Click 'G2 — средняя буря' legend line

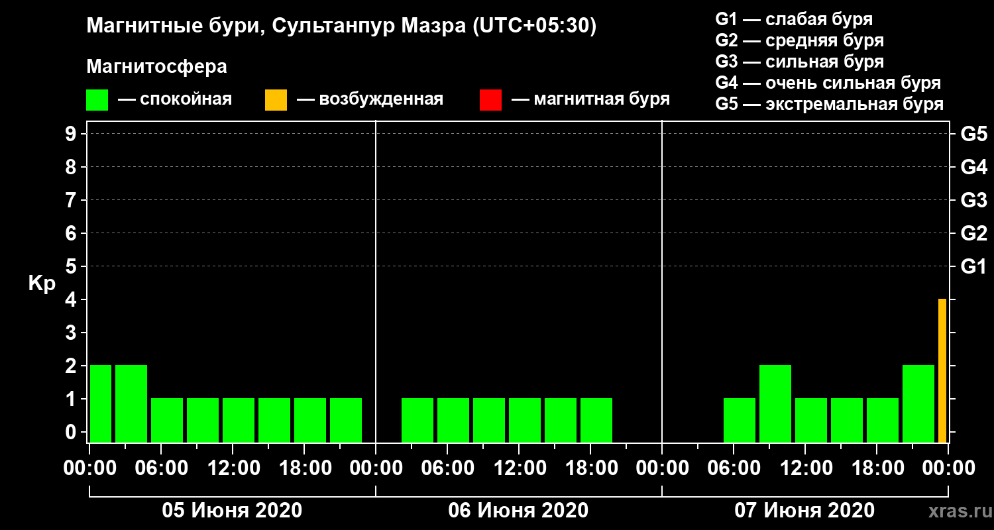(x=799, y=40)
